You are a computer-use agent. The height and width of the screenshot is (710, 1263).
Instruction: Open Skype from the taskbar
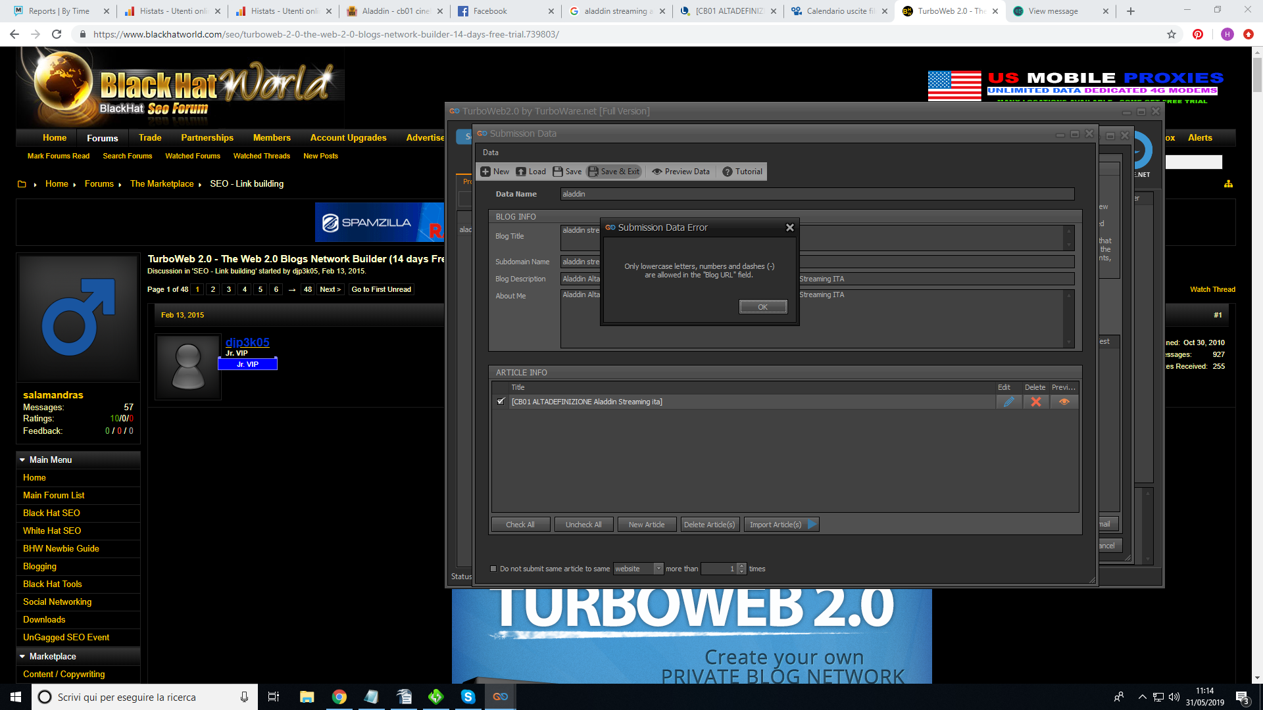pos(468,697)
